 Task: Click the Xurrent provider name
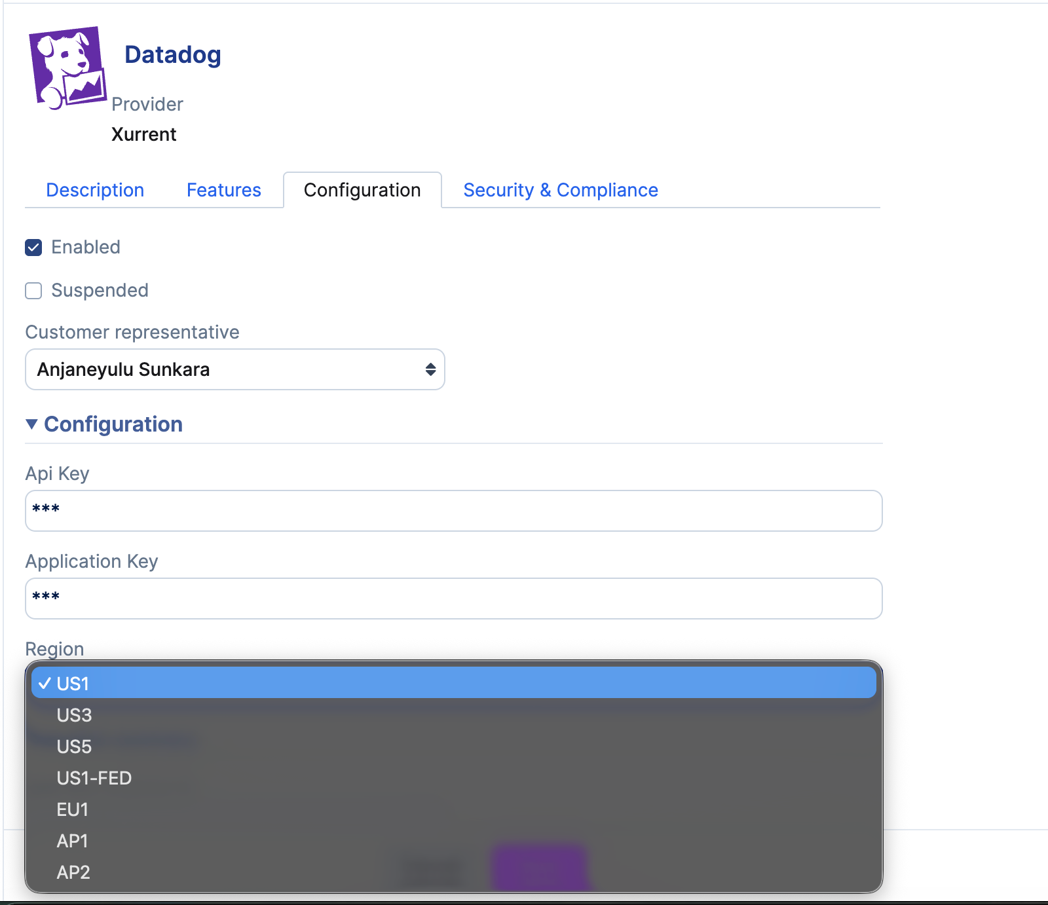click(144, 134)
